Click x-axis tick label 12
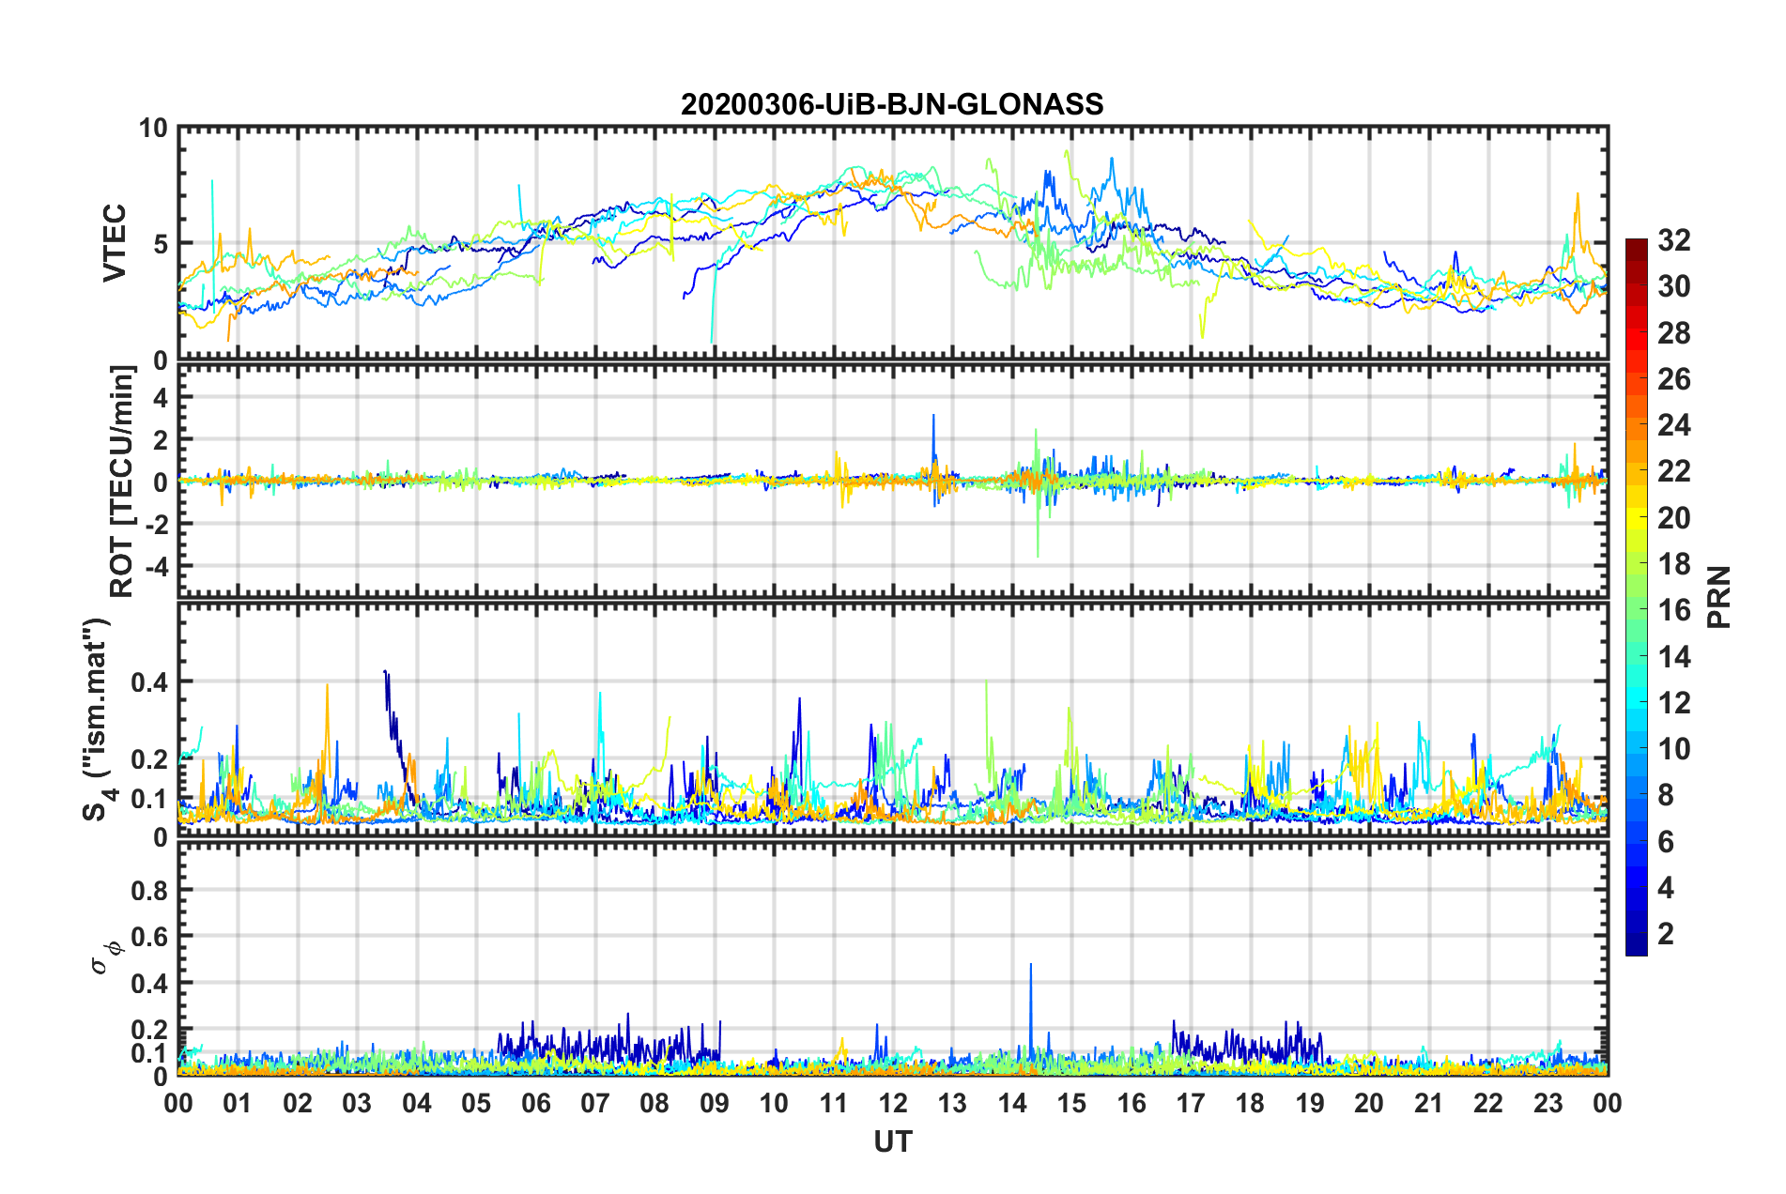This screenshot has height=1194, width=1786. coord(893,1103)
